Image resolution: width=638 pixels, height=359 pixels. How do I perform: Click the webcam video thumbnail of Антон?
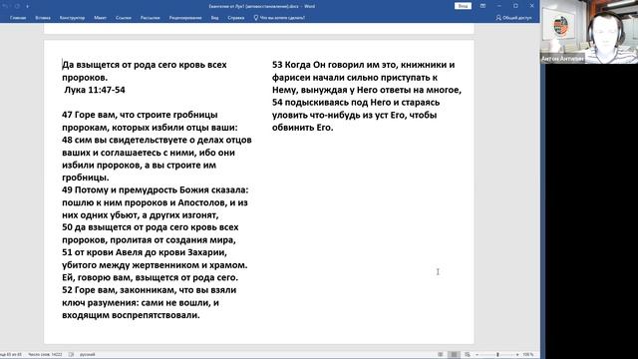point(589,31)
